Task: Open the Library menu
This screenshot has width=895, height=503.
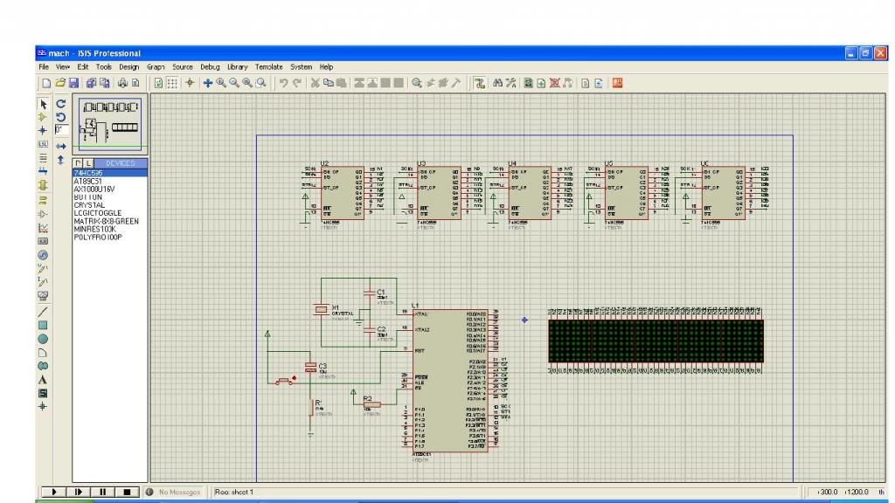Action: point(238,66)
